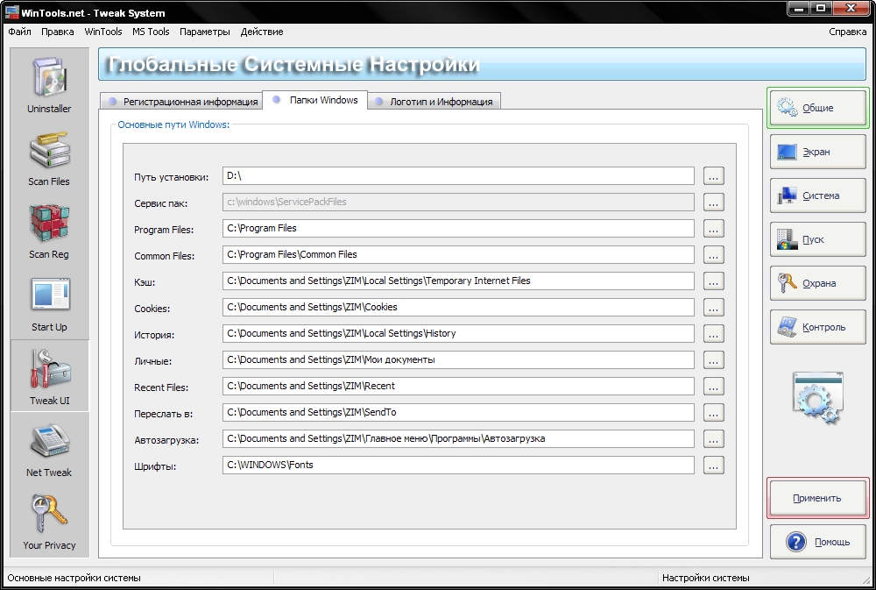
Task: Select the Папки Windows tab
Action: click(x=315, y=100)
